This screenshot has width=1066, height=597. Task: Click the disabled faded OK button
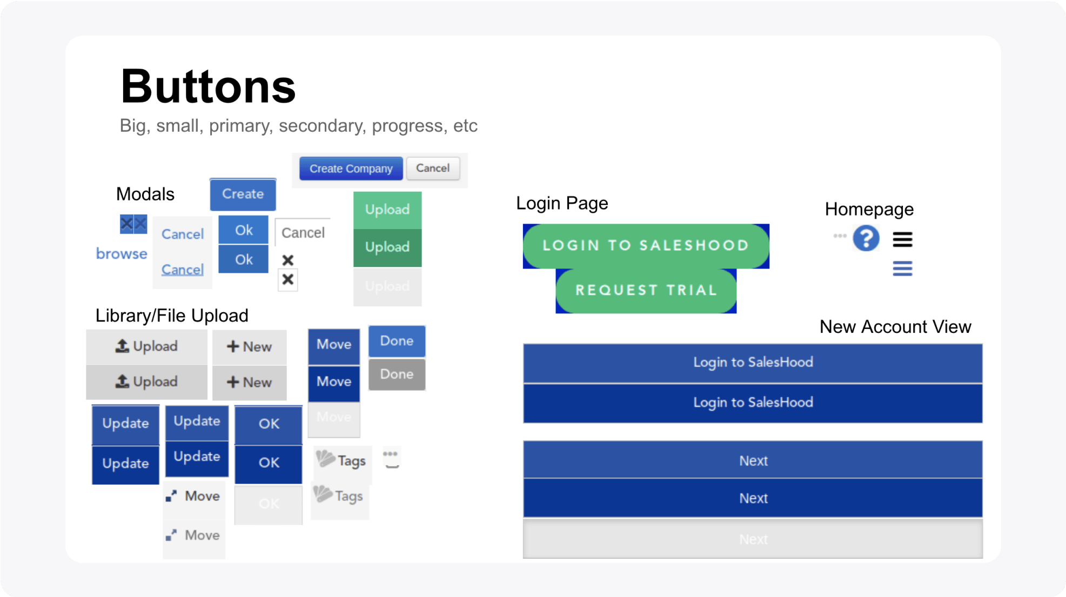(x=269, y=504)
